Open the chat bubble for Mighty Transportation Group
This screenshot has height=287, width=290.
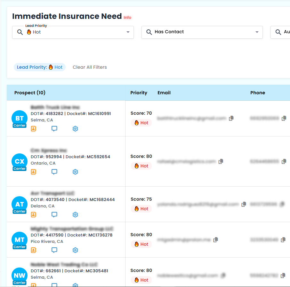point(54,250)
